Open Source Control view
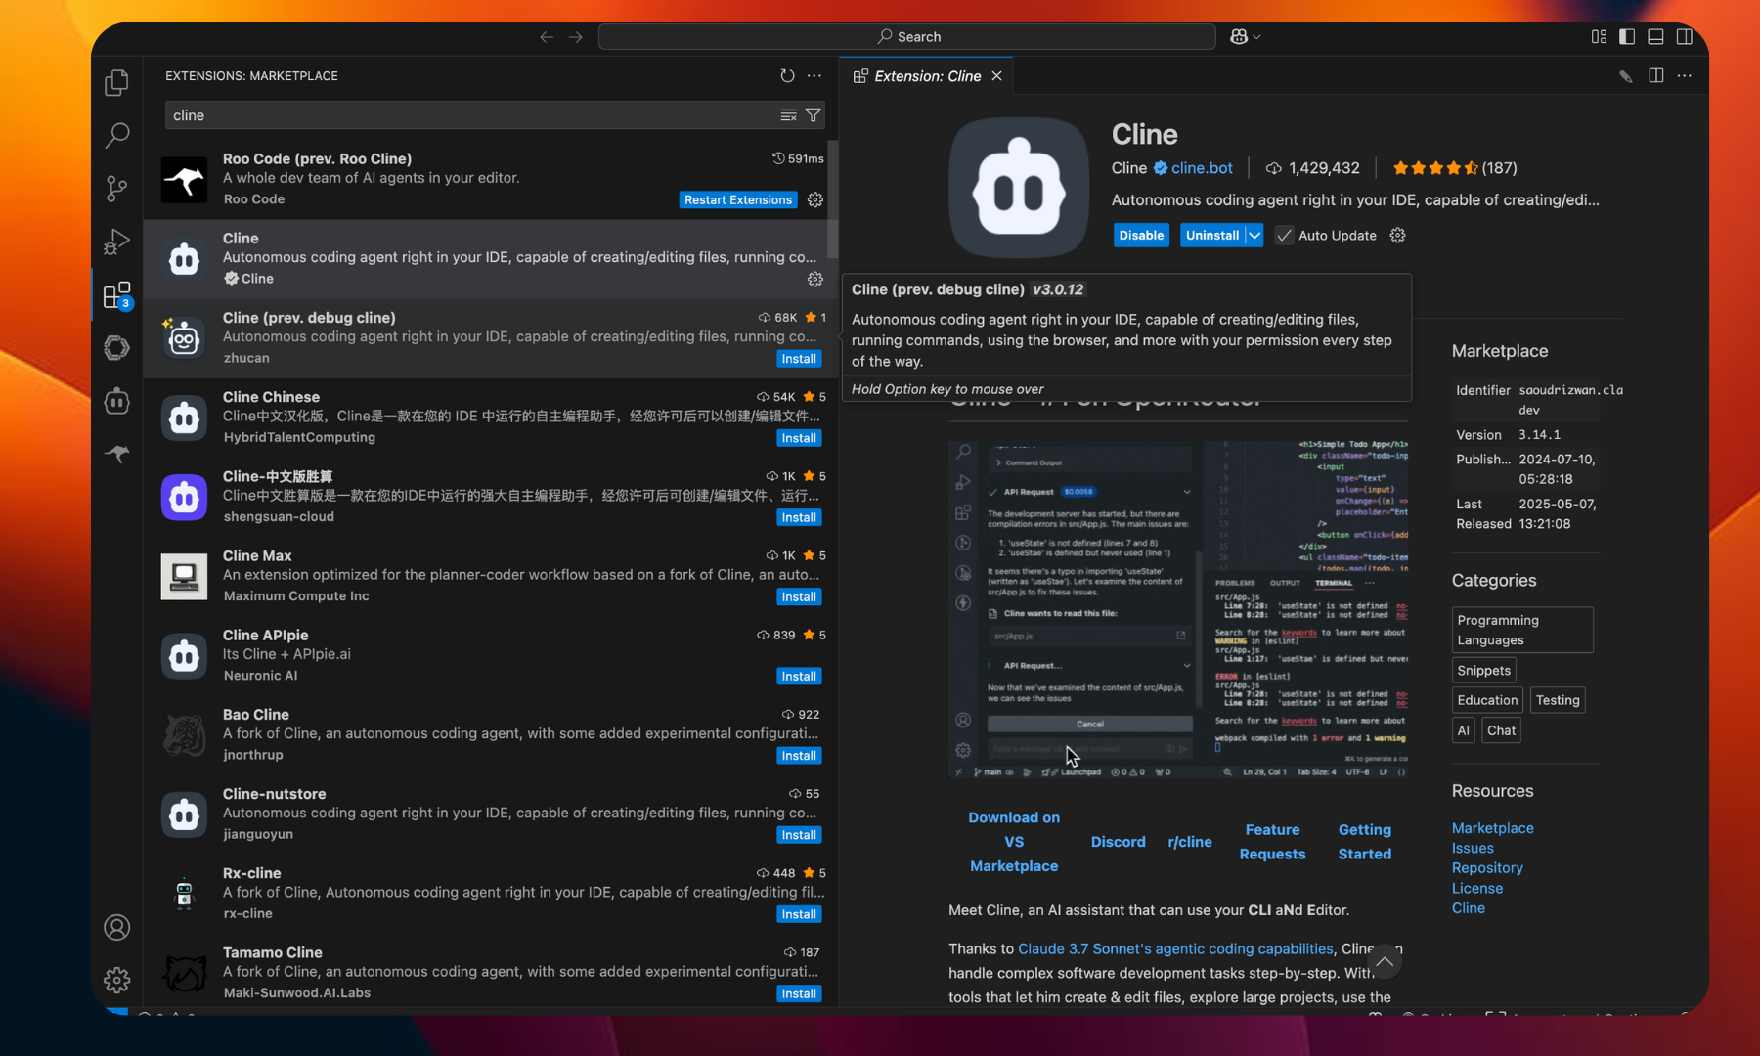Viewport: 1760px width, 1056px height. [116, 188]
